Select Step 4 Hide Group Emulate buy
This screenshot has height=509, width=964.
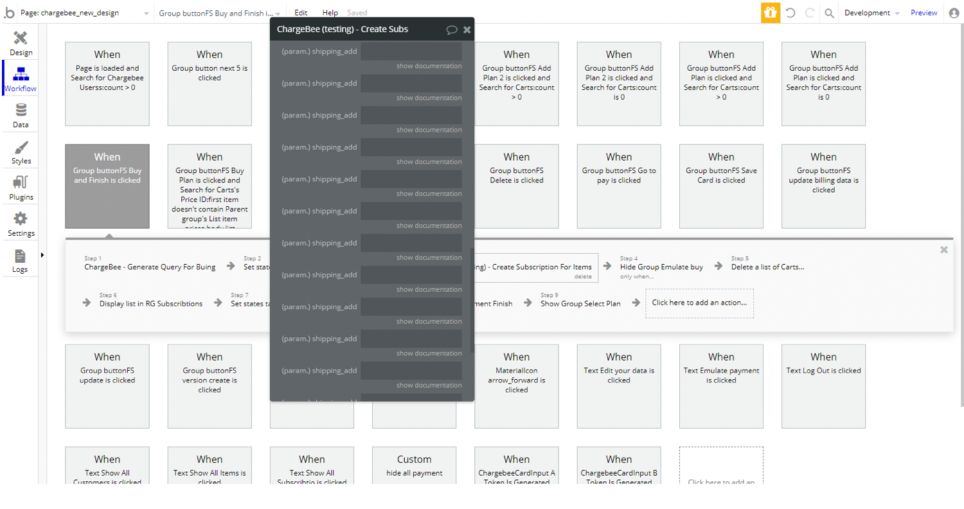[x=661, y=267]
